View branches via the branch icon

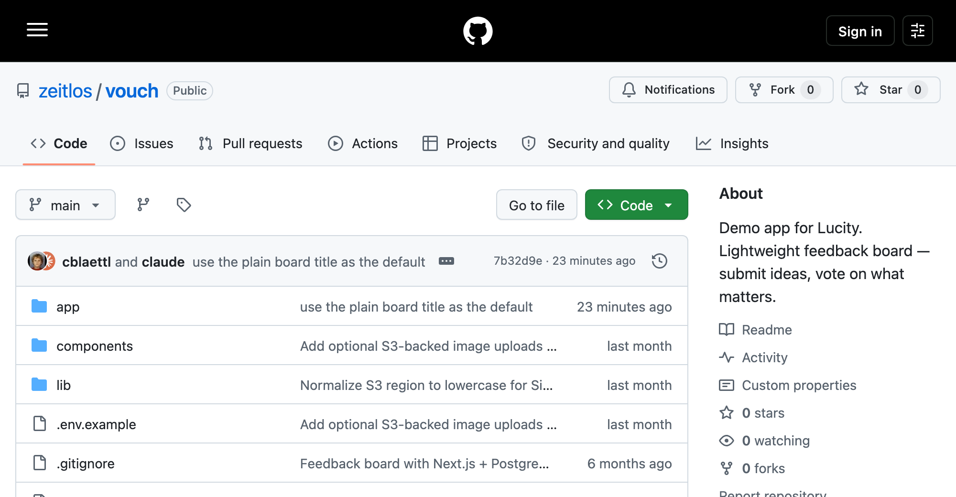click(x=143, y=205)
